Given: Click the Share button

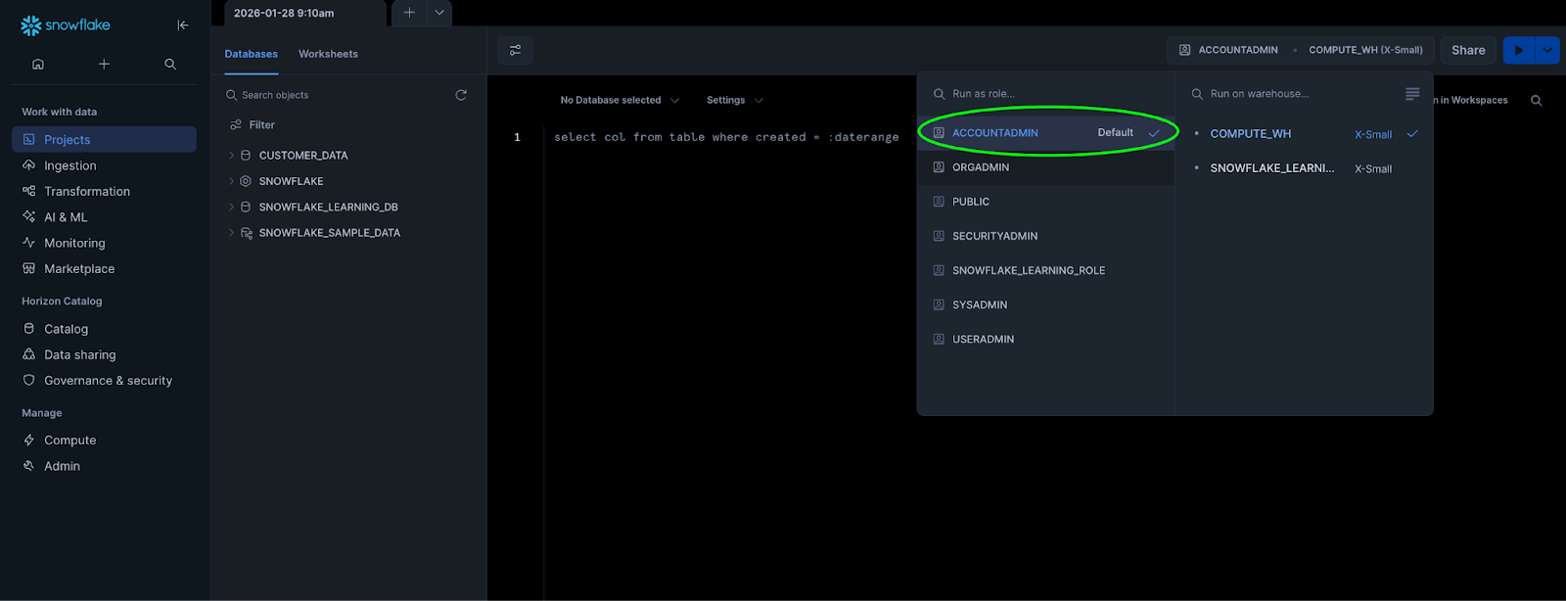Looking at the screenshot, I should [x=1468, y=50].
